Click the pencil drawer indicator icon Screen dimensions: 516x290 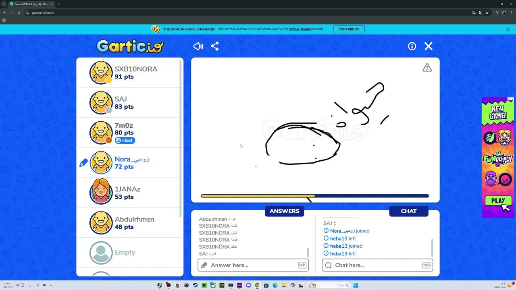pyautogui.click(x=83, y=163)
